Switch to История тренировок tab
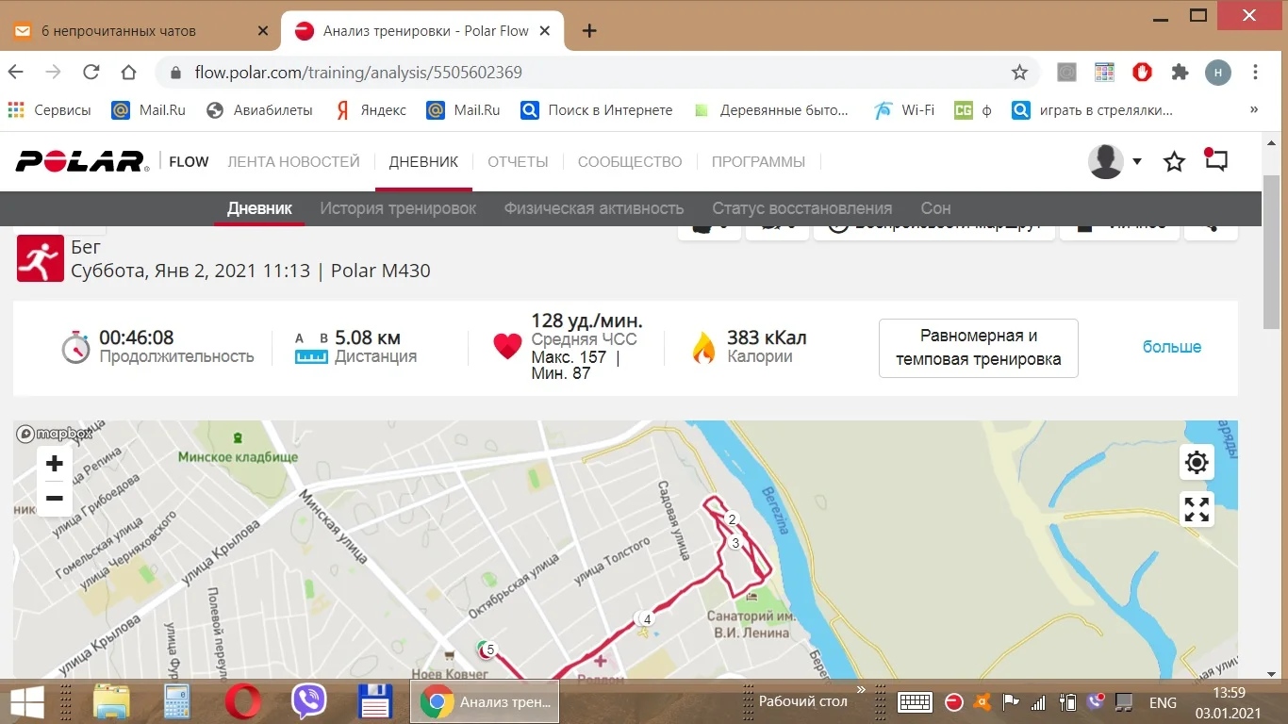This screenshot has height=724, width=1288. click(x=398, y=208)
